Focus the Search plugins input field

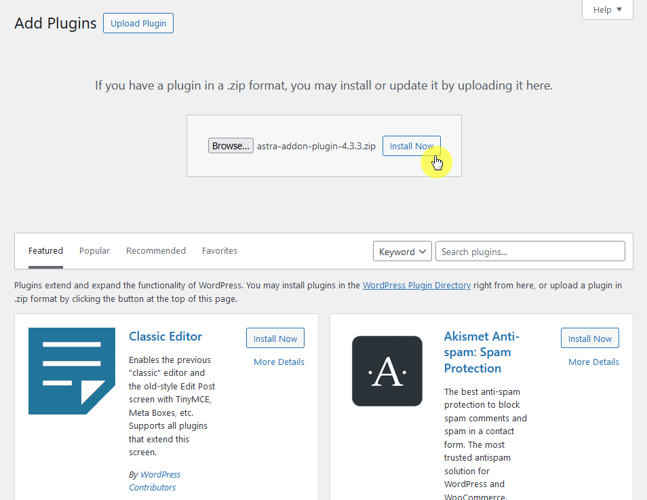point(530,251)
